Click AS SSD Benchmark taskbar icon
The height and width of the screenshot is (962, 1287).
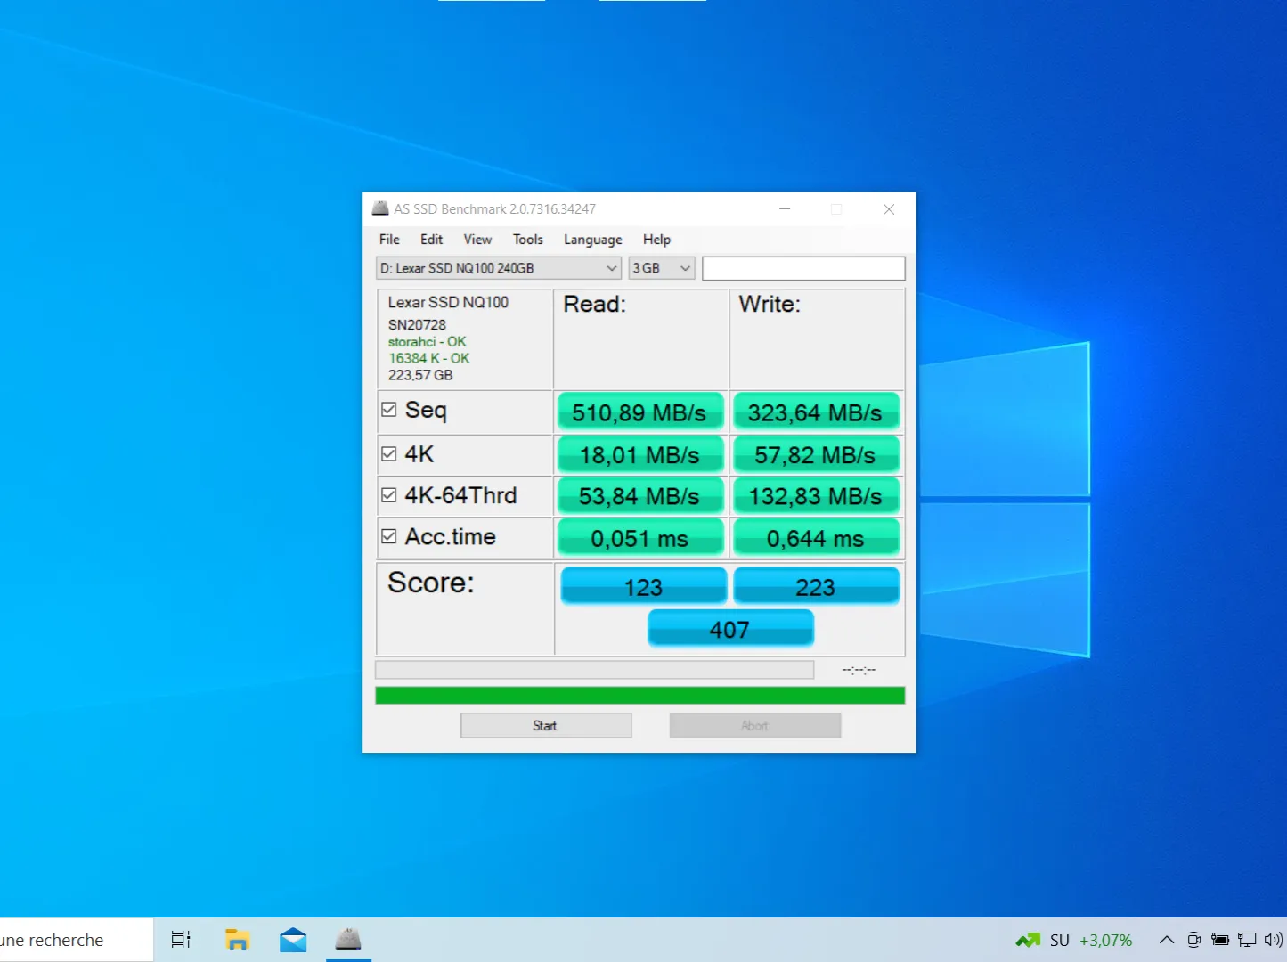coord(348,940)
